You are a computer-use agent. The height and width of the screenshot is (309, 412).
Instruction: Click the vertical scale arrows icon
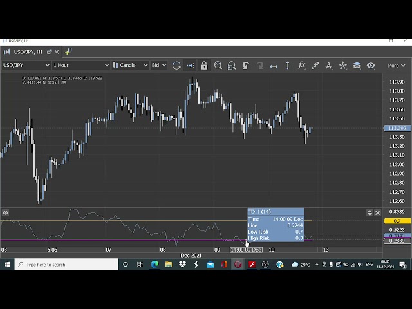(x=287, y=65)
